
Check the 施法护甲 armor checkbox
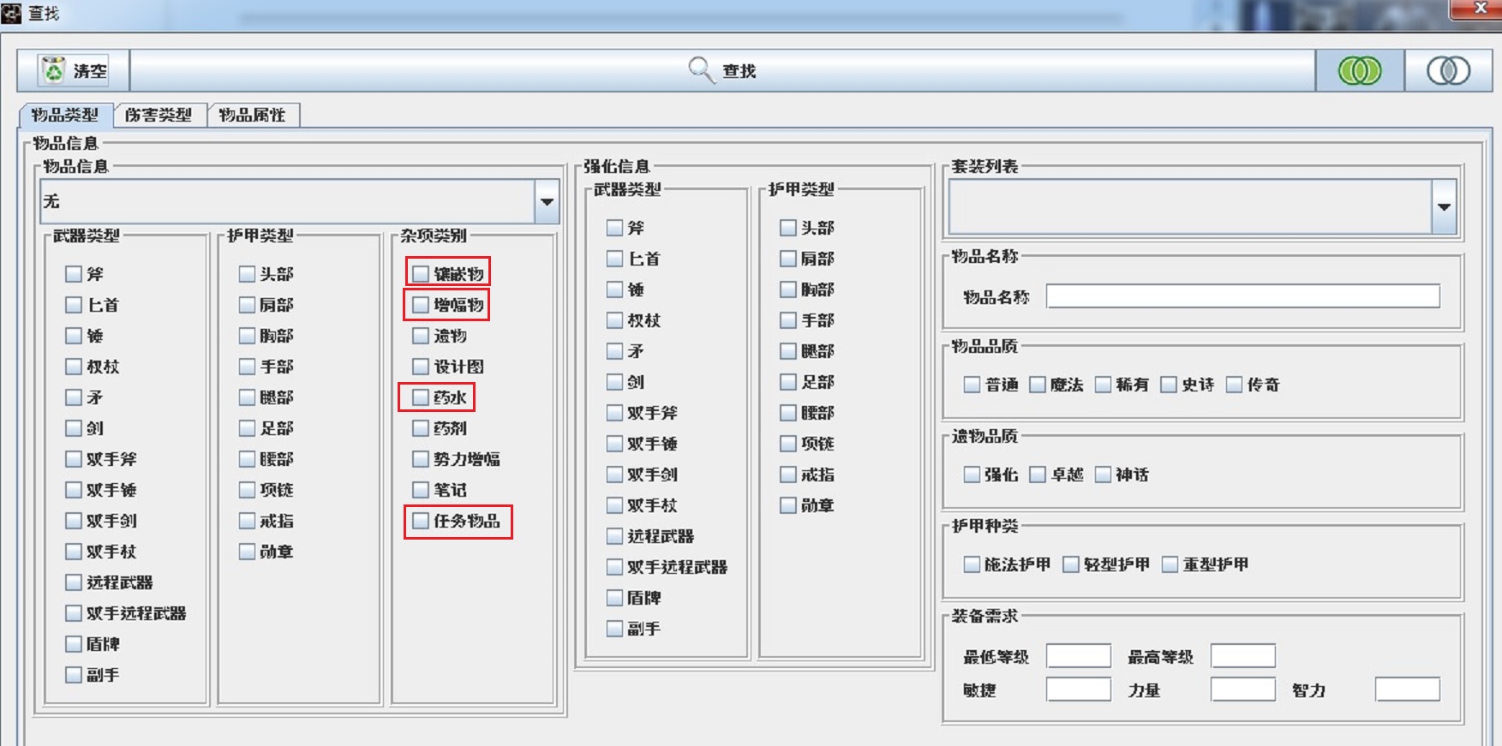click(x=972, y=564)
